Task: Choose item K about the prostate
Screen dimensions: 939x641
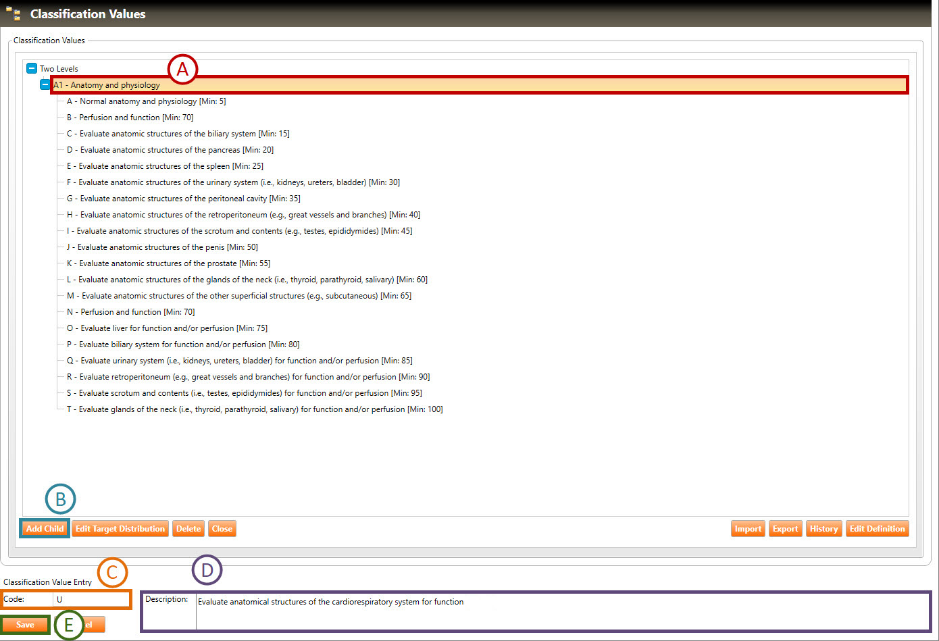Action: pyautogui.click(x=168, y=263)
